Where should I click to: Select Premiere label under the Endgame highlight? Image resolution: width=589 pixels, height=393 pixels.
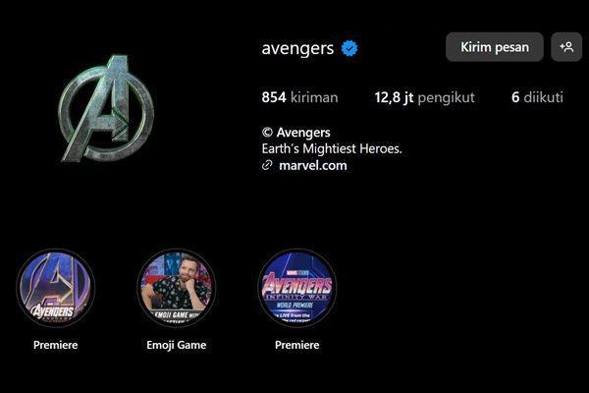pyautogui.click(x=56, y=345)
